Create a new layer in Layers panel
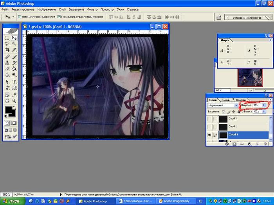This screenshot has width=274, height=205. click(258, 144)
